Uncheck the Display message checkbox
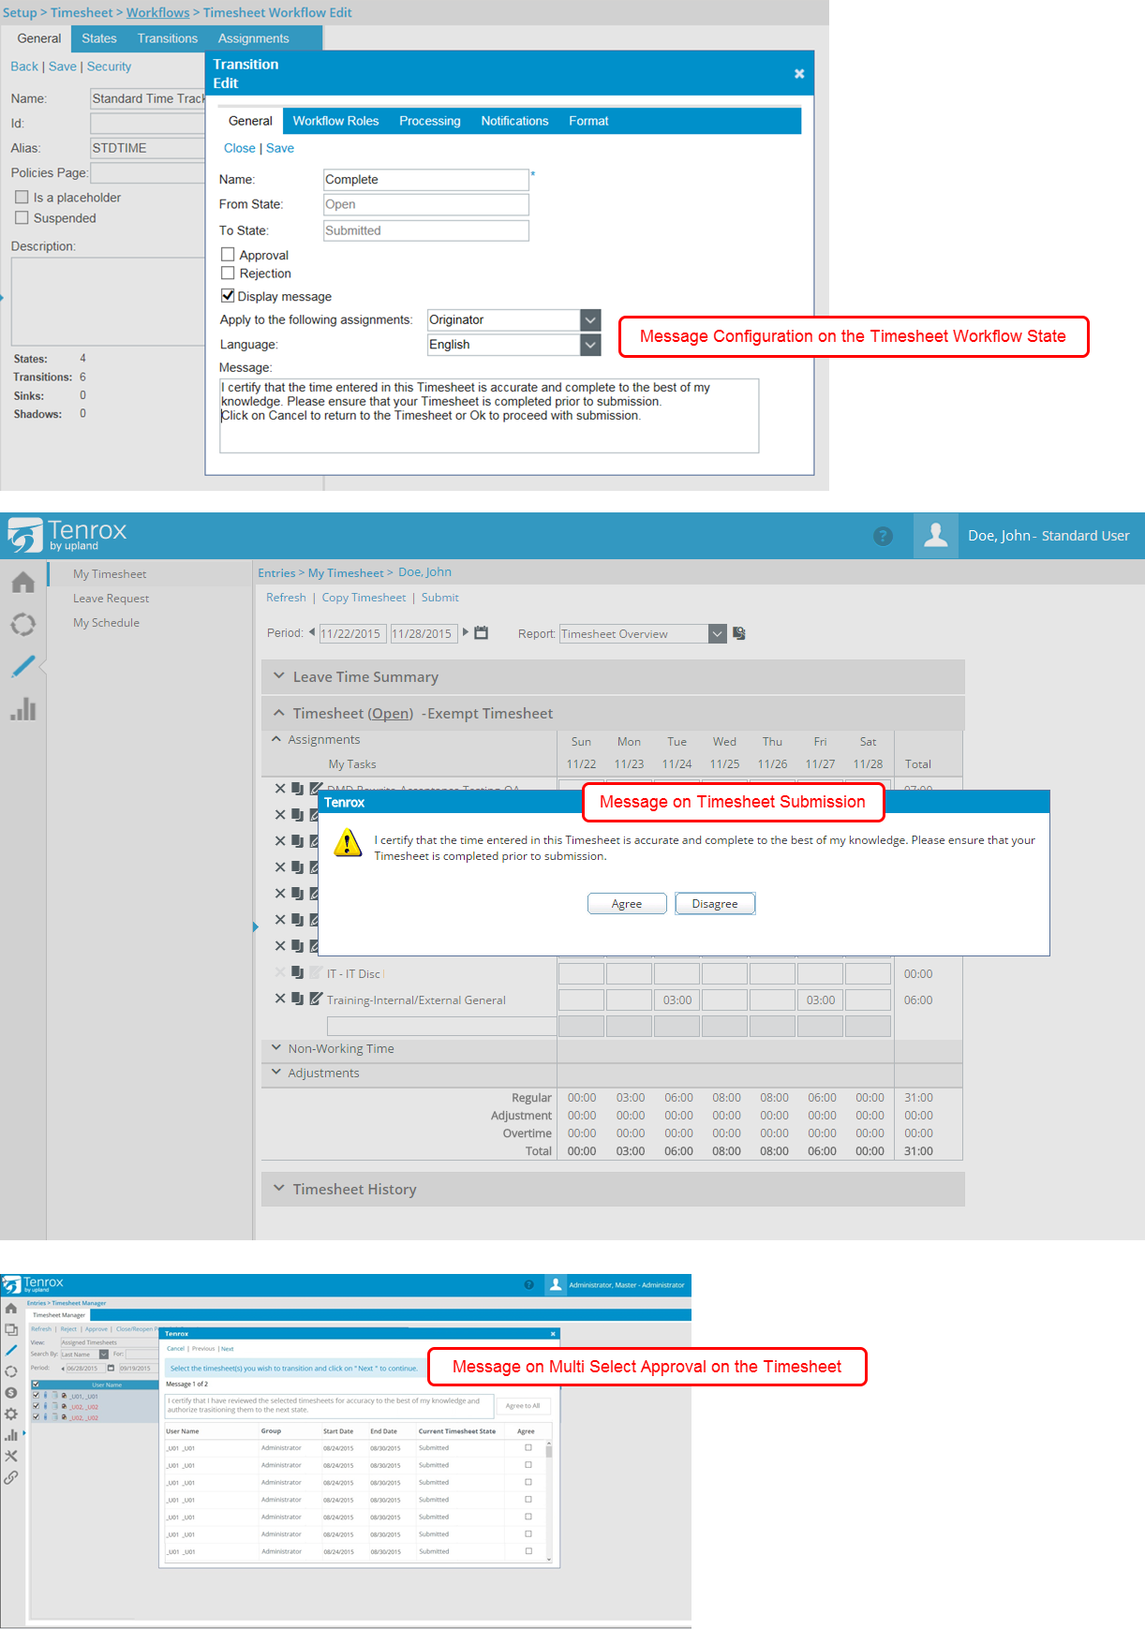 pyautogui.click(x=228, y=295)
